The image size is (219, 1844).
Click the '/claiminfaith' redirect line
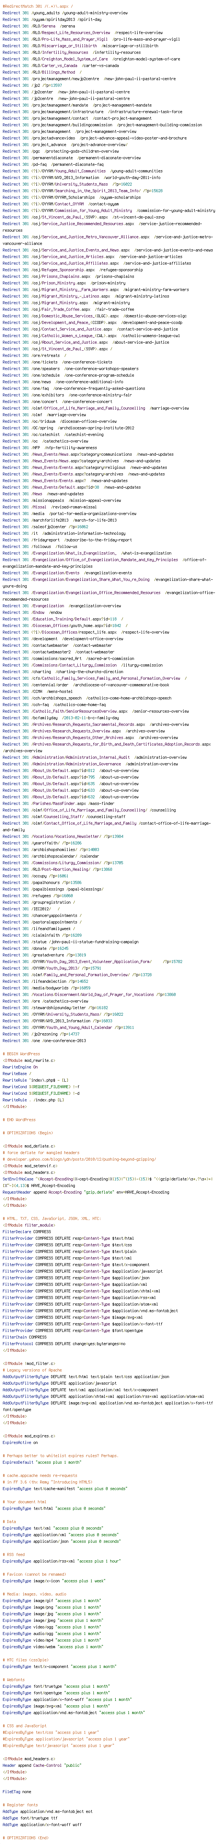click(42, 935)
